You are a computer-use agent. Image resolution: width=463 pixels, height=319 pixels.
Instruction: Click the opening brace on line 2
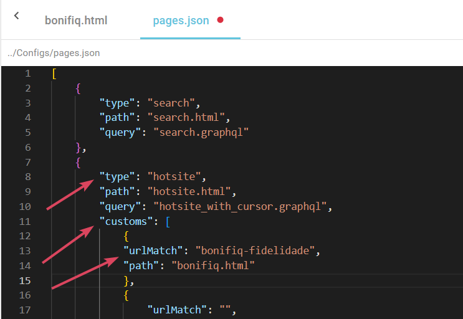coord(78,88)
